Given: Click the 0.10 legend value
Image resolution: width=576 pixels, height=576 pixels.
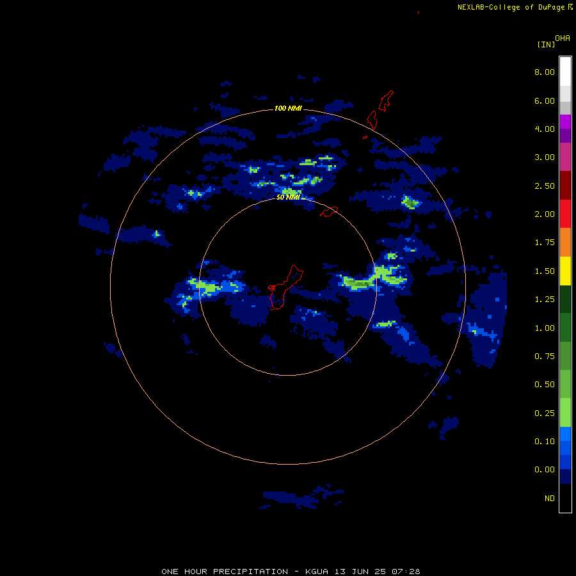Looking at the screenshot, I should 545,442.
